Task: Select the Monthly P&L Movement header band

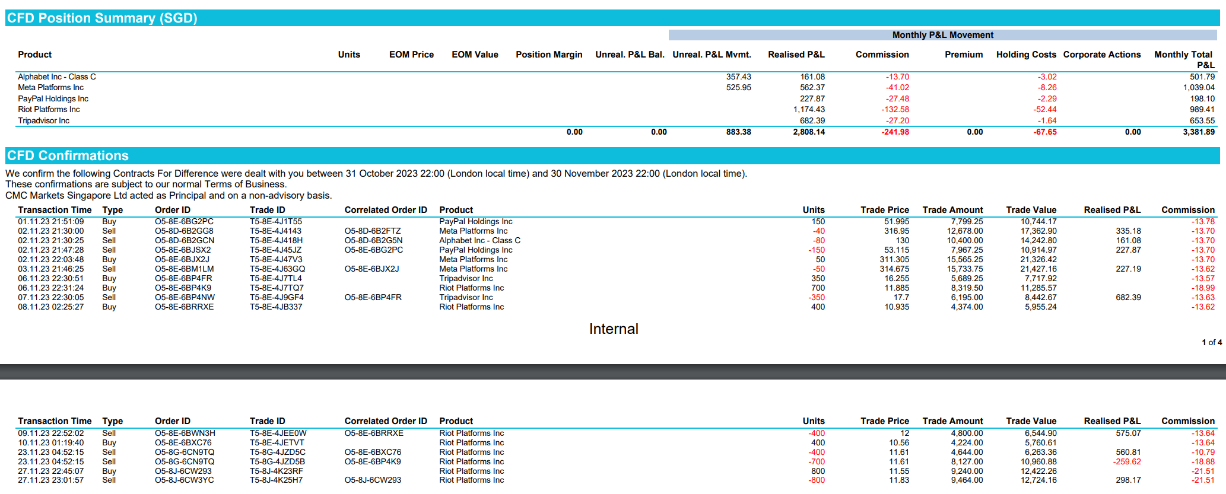Action: (x=942, y=35)
